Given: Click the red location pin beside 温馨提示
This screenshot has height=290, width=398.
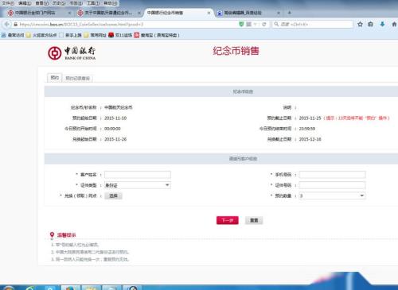Looking at the screenshot, I should coord(52,235).
